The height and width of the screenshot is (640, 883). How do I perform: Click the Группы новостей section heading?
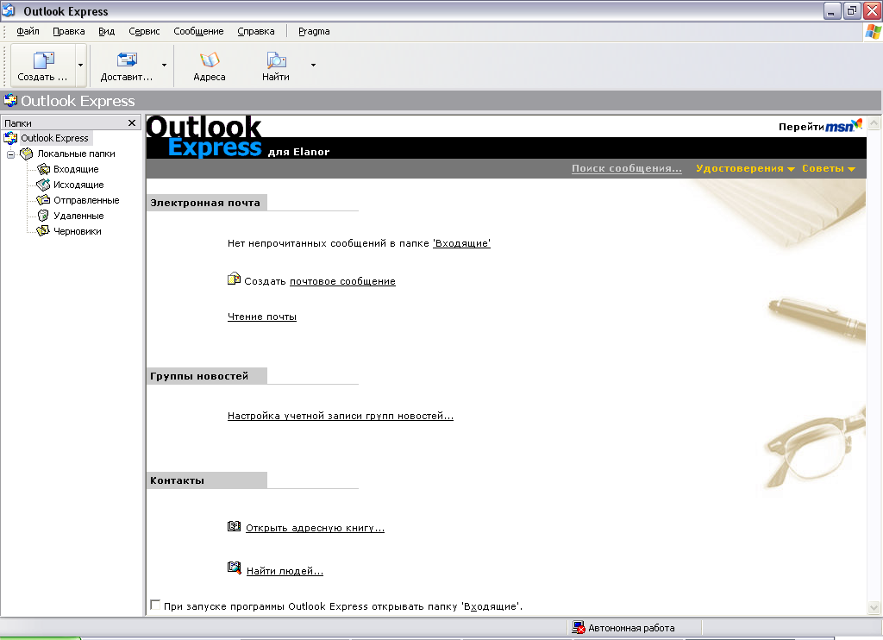199,376
